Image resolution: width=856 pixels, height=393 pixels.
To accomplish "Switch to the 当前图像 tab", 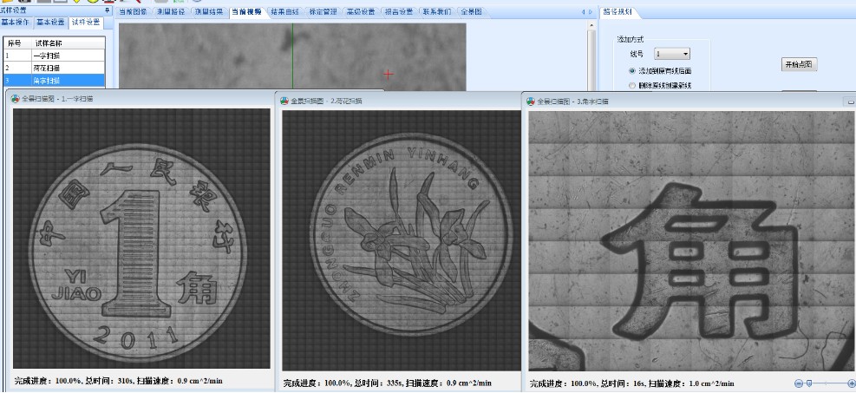I will pyautogui.click(x=134, y=11).
